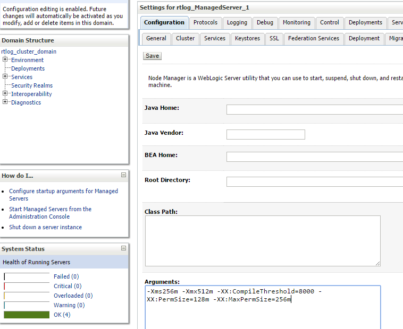The width and height of the screenshot is (403, 329).
Task: Focus the Root Directory input field
Action: tap(315, 181)
